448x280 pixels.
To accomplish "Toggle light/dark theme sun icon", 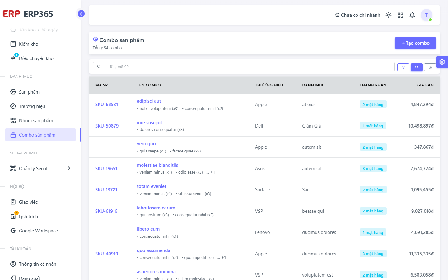I will point(389,15).
